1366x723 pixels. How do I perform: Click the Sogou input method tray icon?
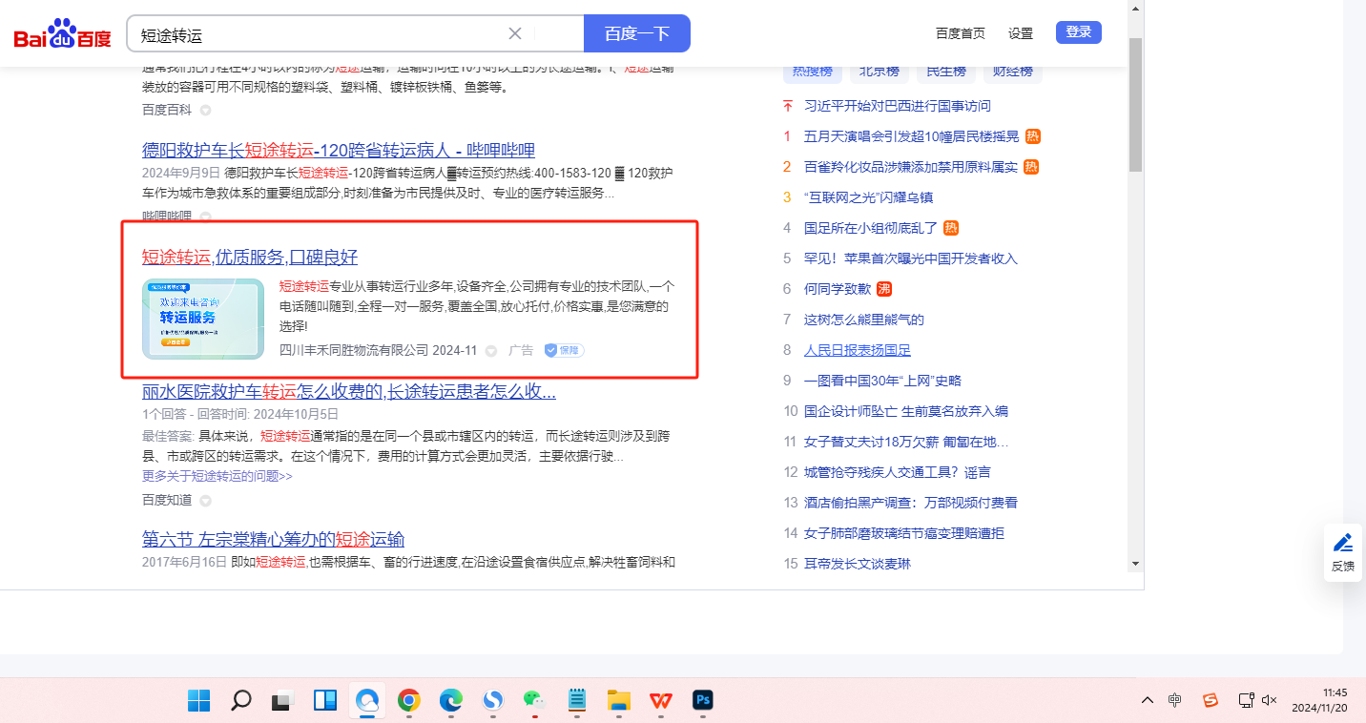click(1211, 700)
